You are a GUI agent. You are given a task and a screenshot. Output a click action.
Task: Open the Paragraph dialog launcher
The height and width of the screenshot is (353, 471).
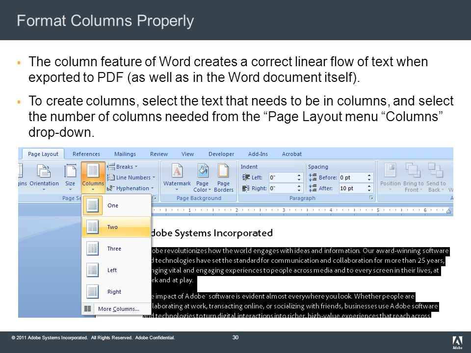tap(371, 198)
